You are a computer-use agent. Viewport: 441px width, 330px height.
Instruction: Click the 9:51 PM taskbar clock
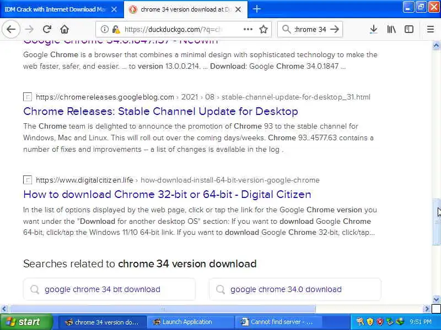(421, 322)
